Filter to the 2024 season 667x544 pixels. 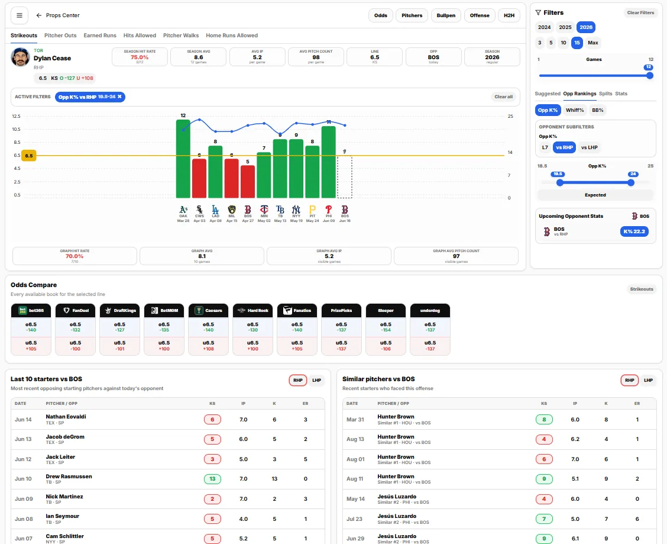545,27
